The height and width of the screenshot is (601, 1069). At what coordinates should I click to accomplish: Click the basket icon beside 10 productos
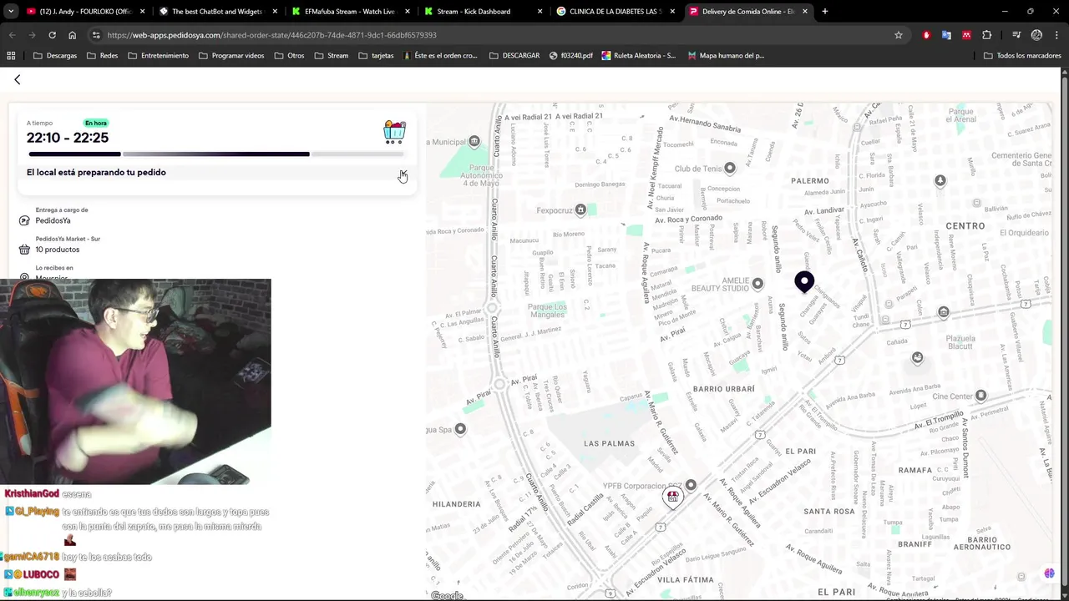pos(24,250)
